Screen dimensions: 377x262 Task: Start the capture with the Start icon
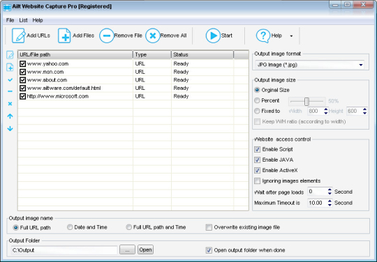(213, 36)
